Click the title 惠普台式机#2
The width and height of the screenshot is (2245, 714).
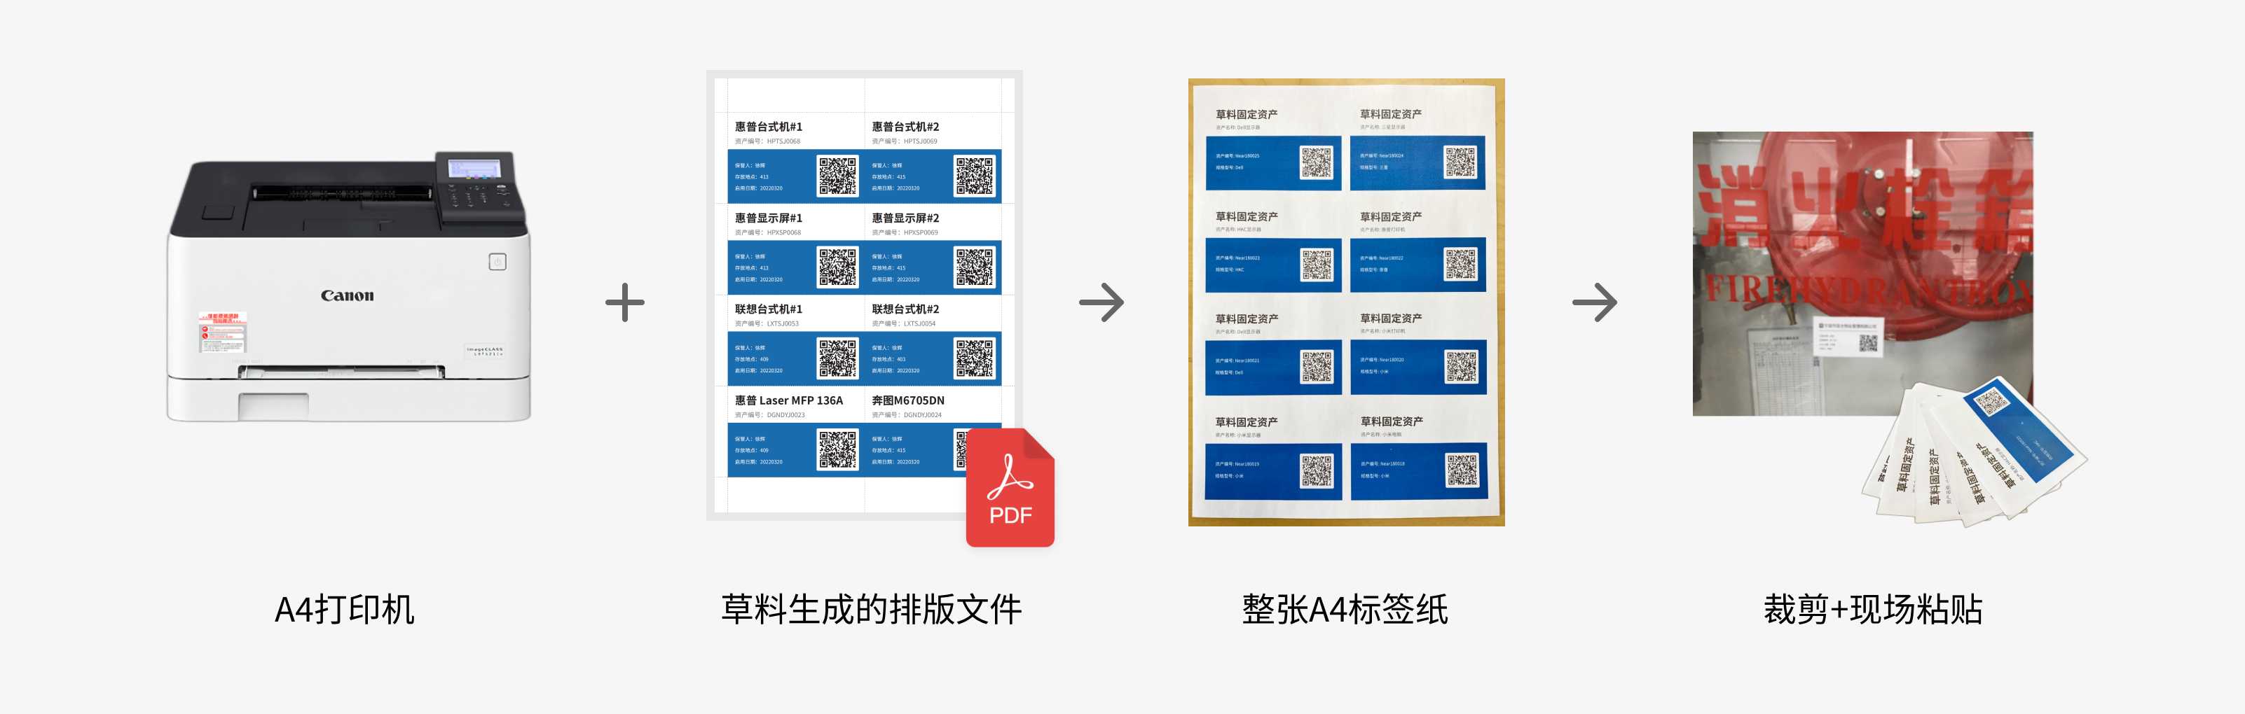(905, 126)
